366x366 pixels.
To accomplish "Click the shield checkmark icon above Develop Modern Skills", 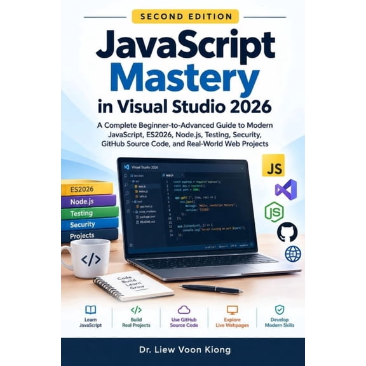I will 280,309.
